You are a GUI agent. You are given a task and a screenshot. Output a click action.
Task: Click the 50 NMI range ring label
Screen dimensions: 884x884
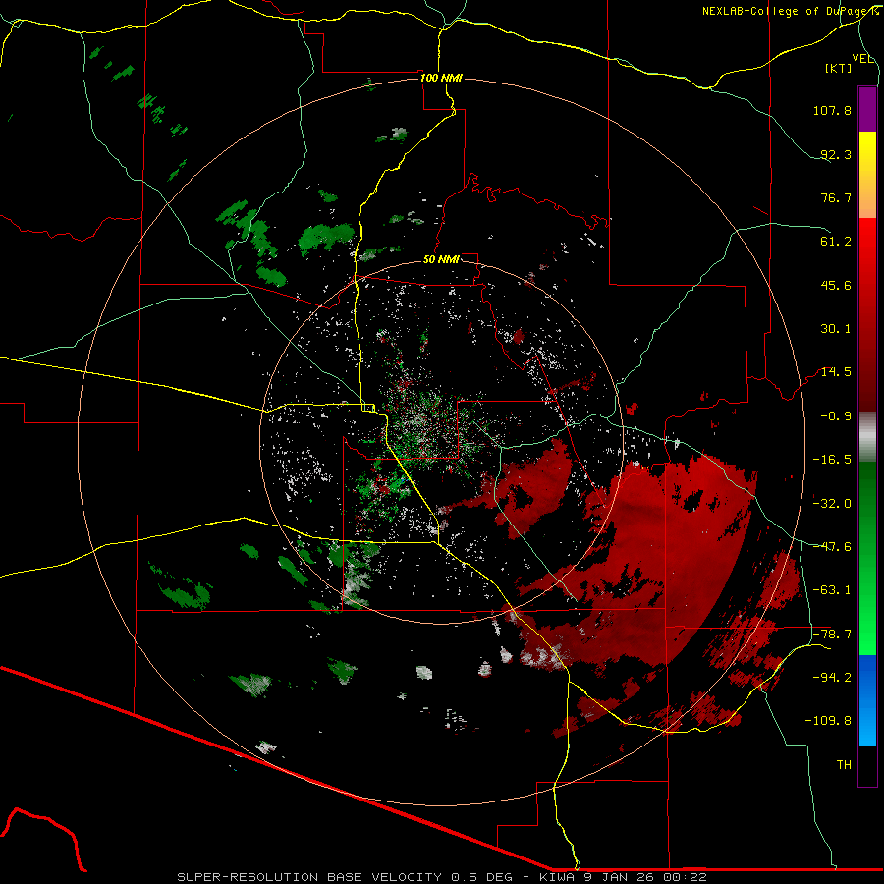[441, 260]
